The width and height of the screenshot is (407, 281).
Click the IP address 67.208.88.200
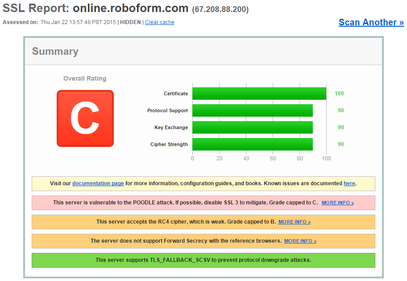tap(220, 9)
